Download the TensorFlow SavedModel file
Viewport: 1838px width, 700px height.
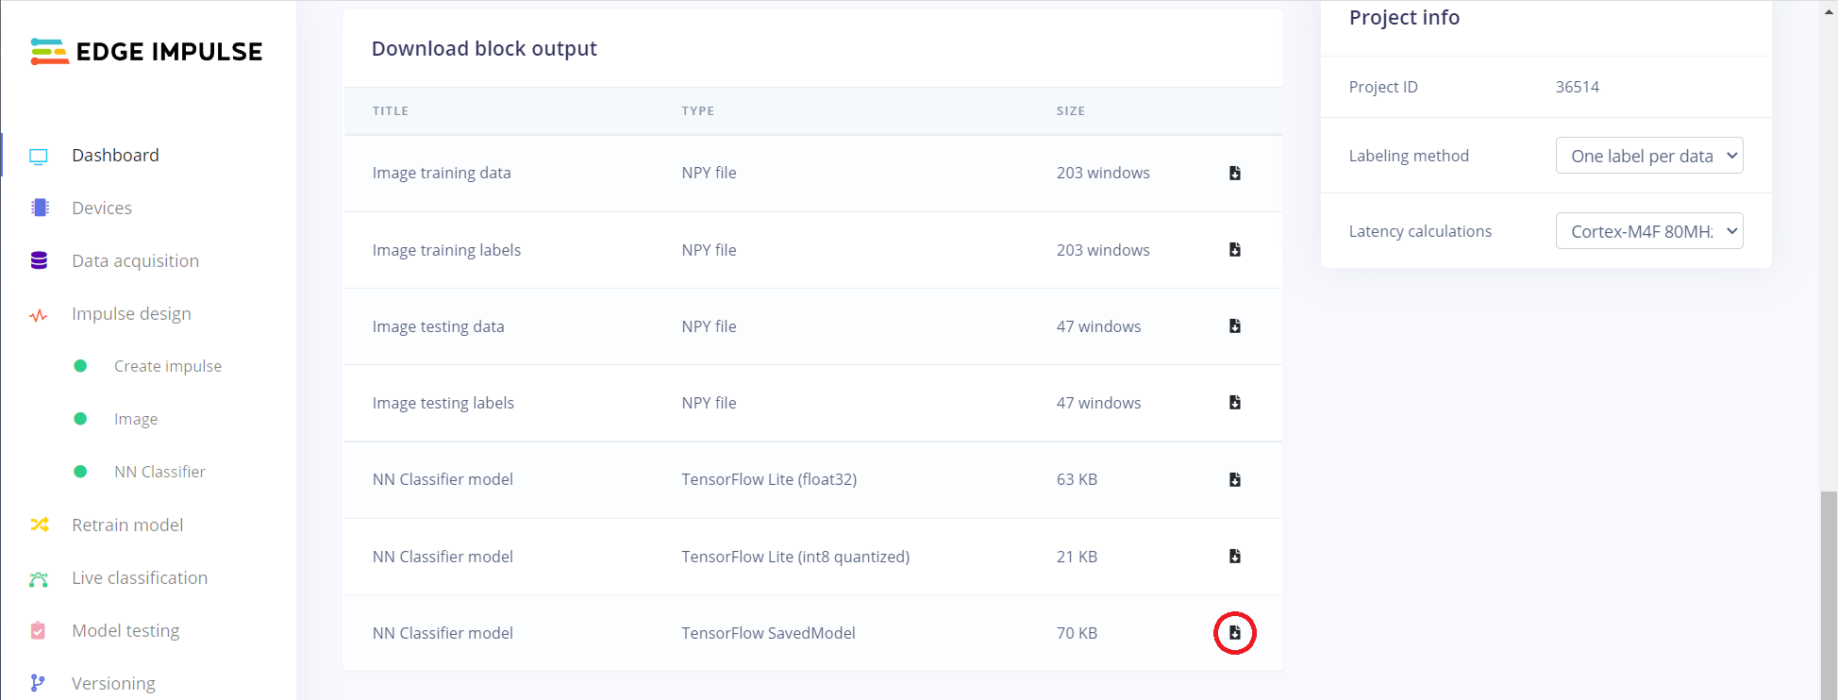pyautogui.click(x=1234, y=632)
